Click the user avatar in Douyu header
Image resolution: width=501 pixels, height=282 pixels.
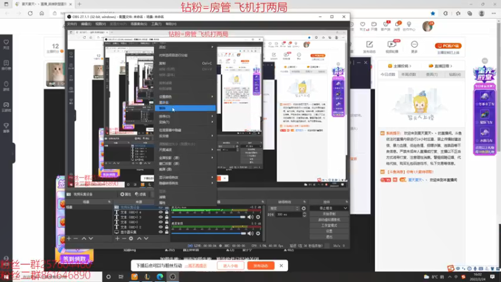click(x=427, y=26)
